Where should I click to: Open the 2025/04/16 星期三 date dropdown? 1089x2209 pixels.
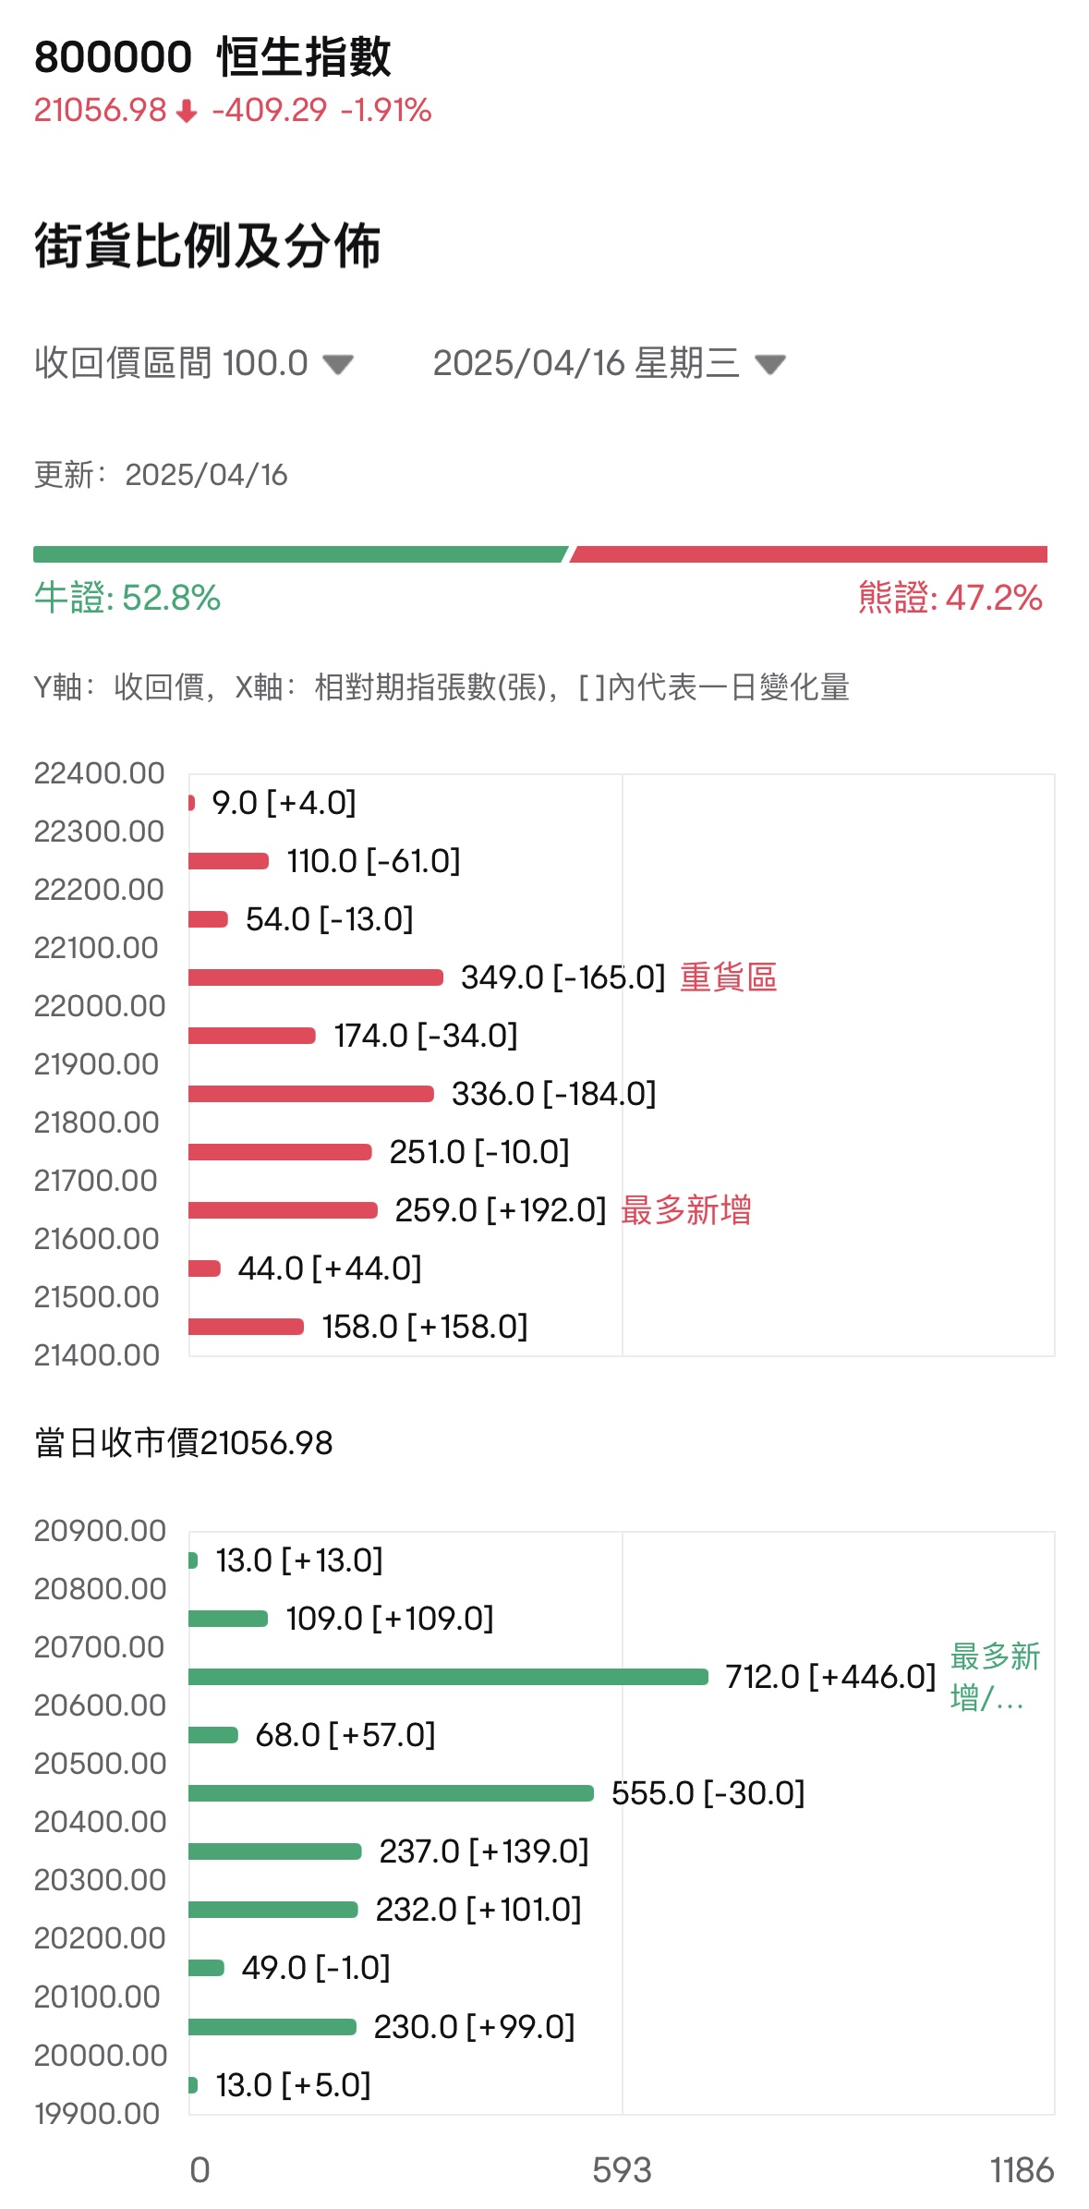[769, 364]
